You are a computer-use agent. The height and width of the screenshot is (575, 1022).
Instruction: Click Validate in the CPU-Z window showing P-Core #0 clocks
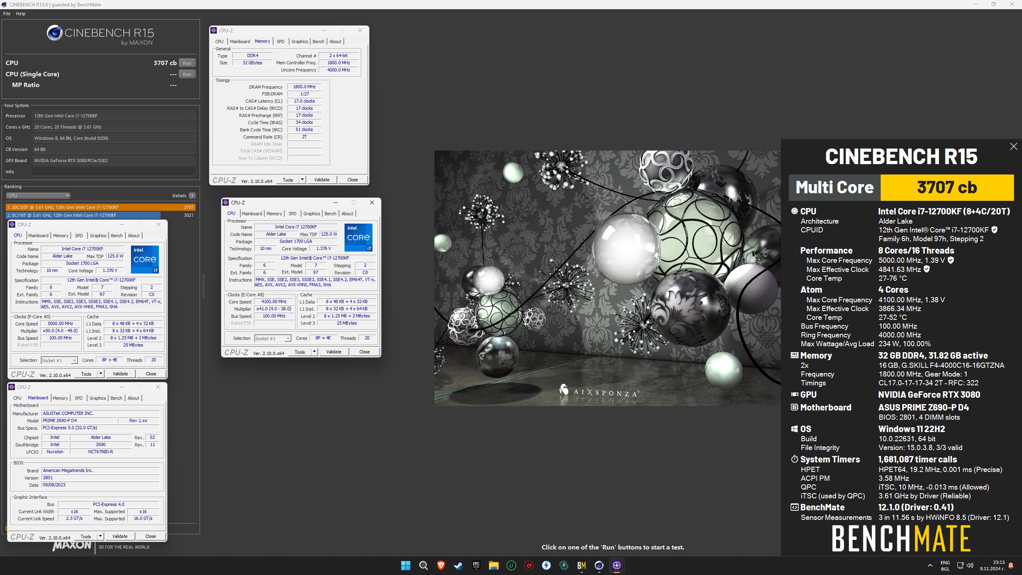(x=120, y=374)
